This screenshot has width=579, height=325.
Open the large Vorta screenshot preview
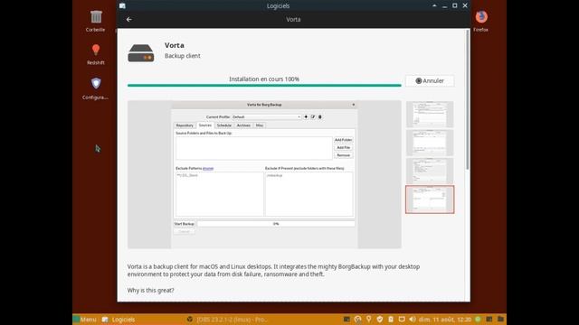(264, 174)
